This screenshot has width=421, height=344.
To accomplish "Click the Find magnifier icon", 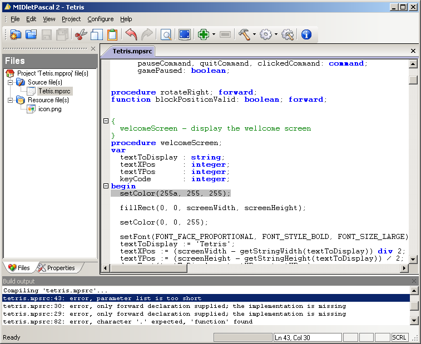I will (x=165, y=34).
